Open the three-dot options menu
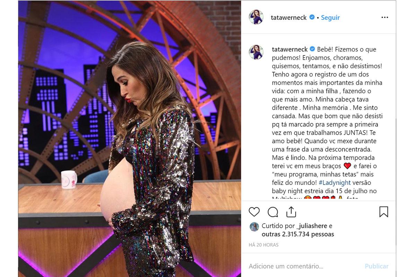The height and width of the screenshot is (277, 416). (x=385, y=17)
